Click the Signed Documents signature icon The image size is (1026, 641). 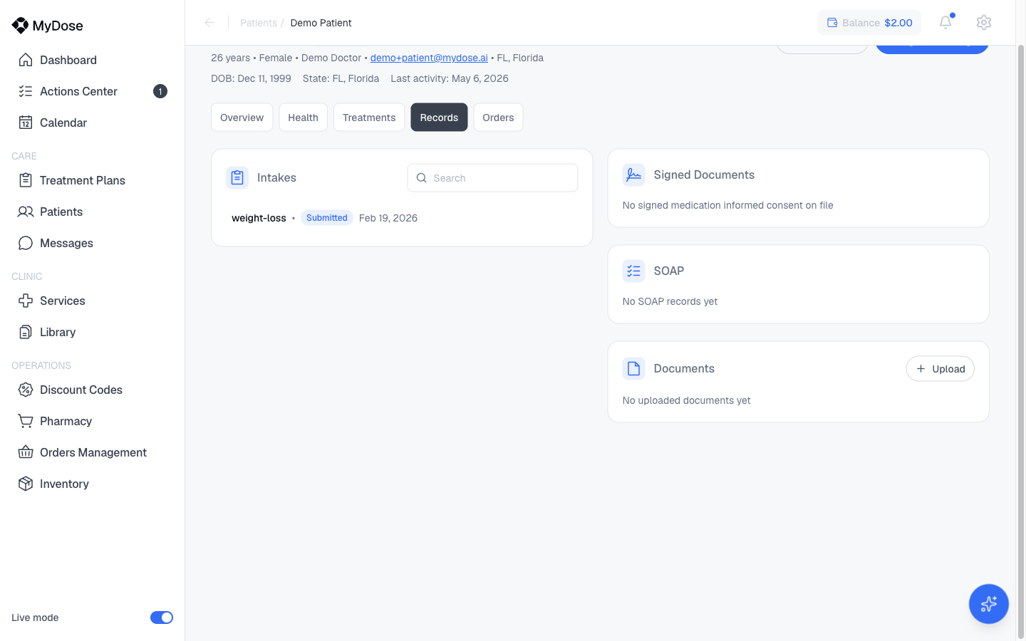coord(633,174)
